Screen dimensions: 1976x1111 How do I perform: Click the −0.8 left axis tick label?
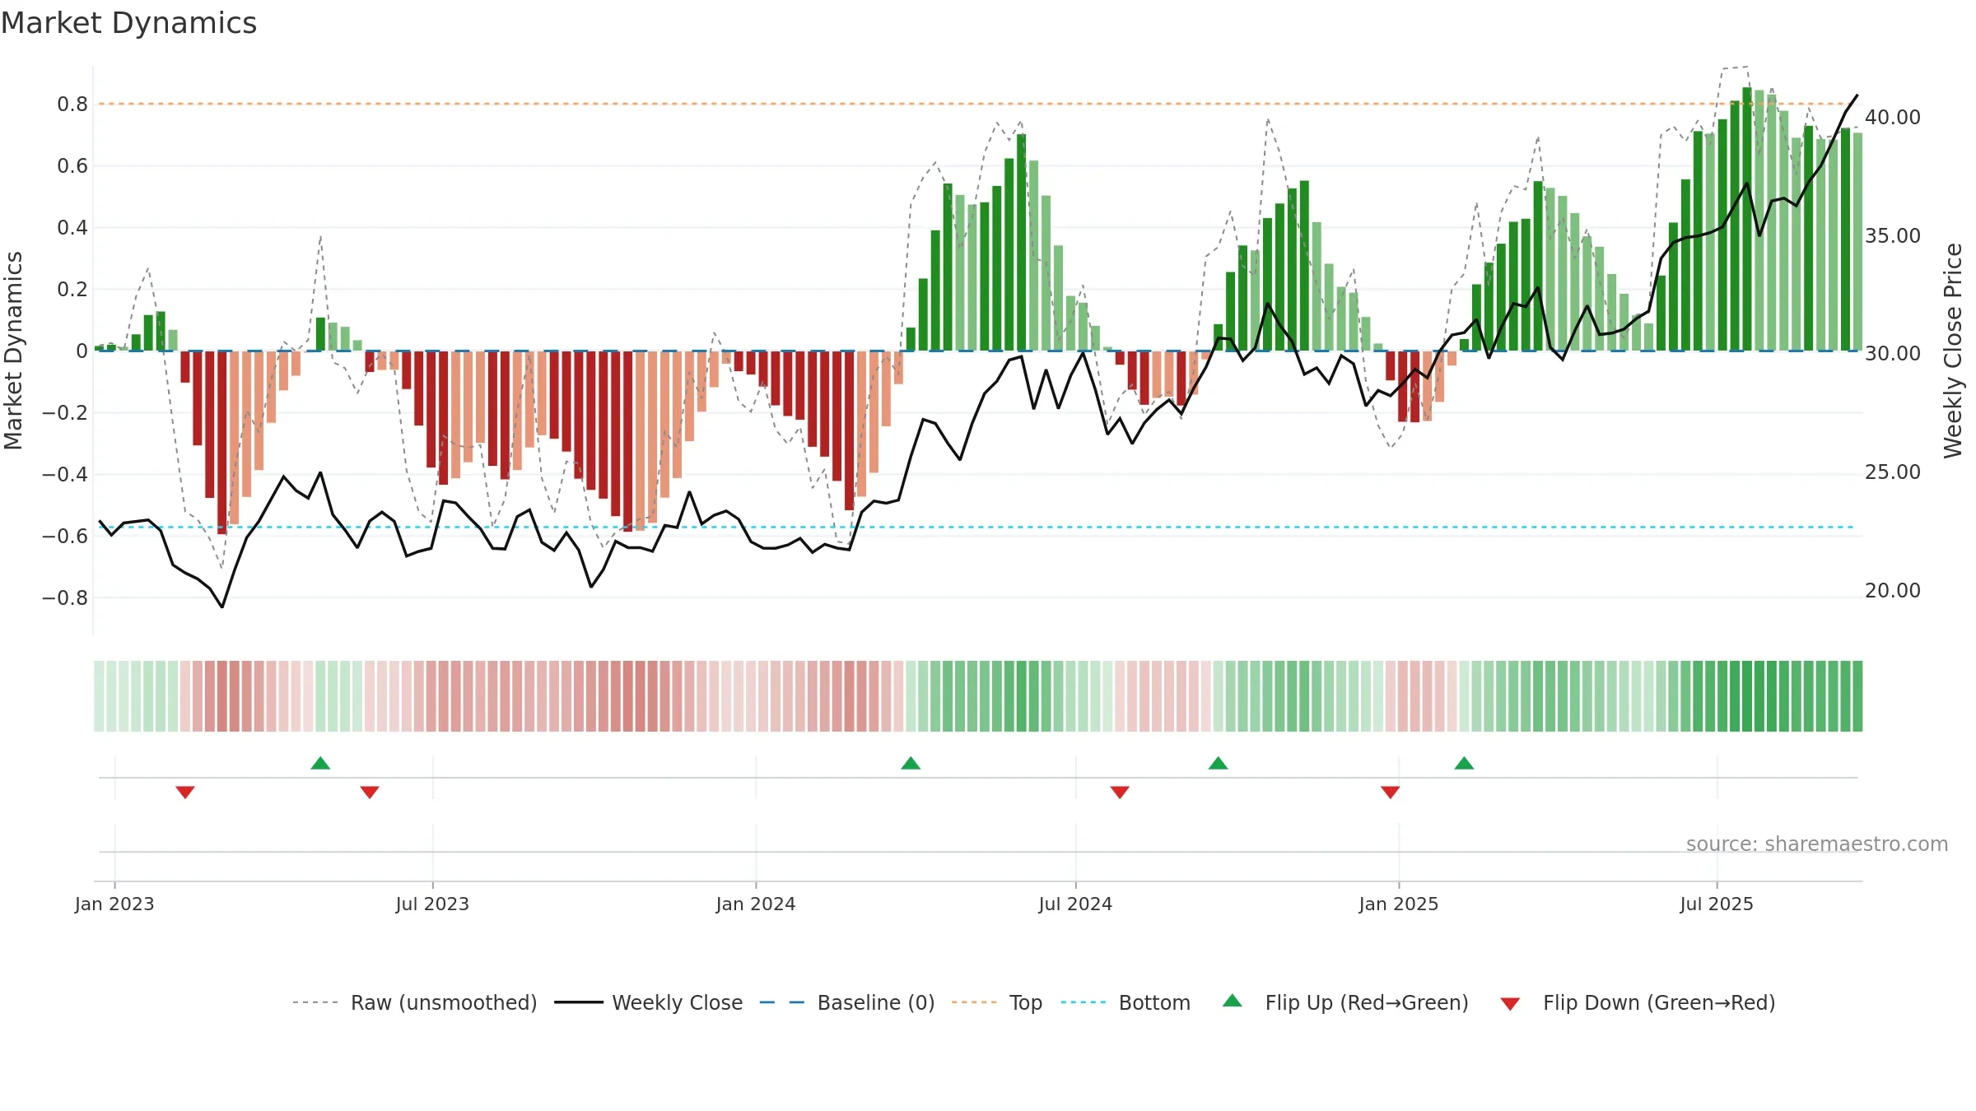(65, 598)
